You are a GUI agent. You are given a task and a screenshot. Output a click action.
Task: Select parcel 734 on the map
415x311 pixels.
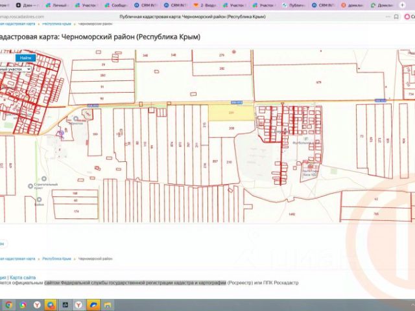(411, 94)
